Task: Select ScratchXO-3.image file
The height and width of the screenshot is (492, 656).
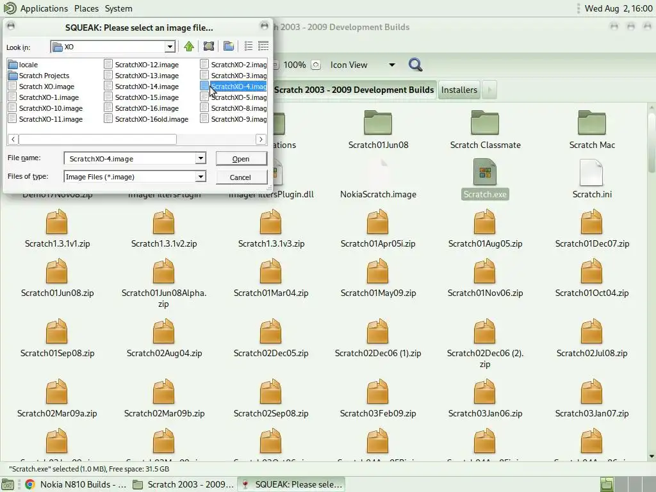Action: click(x=233, y=76)
